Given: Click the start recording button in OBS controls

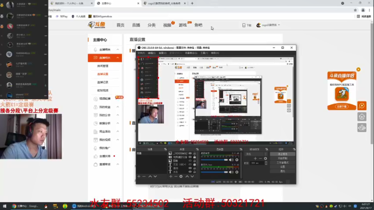Looking at the screenshot, I should click(x=282, y=158).
